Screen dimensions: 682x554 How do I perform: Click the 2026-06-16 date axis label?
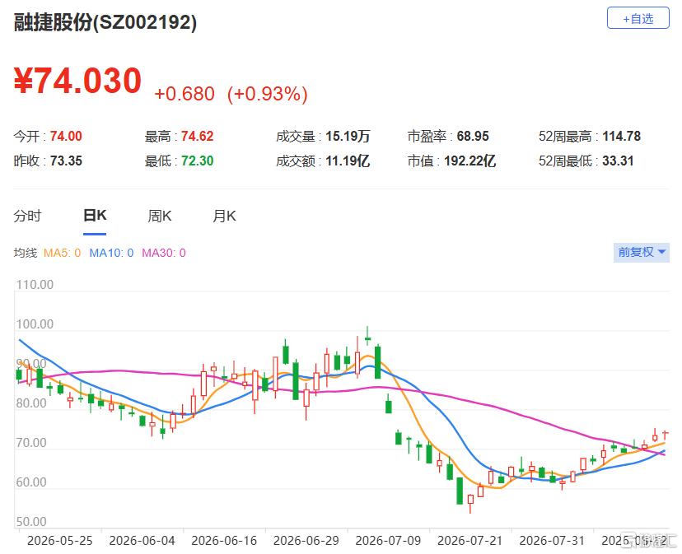pyautogui.click(x=224, y=541)
